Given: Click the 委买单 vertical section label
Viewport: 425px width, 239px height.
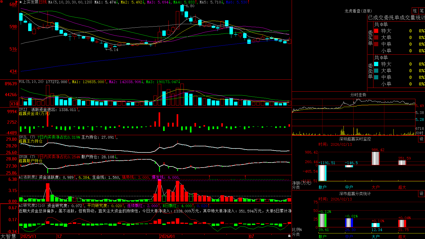Looking at the screenshot, I should 370,38.
